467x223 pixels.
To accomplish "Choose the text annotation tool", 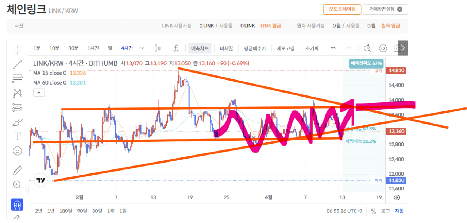I will coord(17,136).
